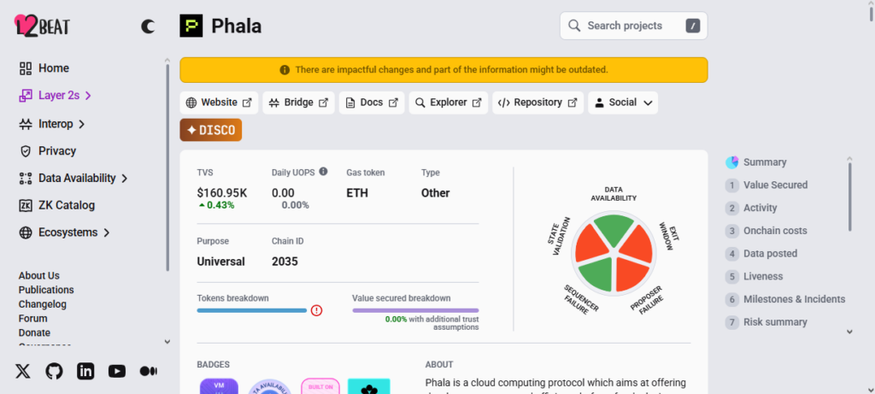Image resolution: width=875 pixels, height=394 pixels.
Task: Open the Publications link
Action: pos(46,290)
